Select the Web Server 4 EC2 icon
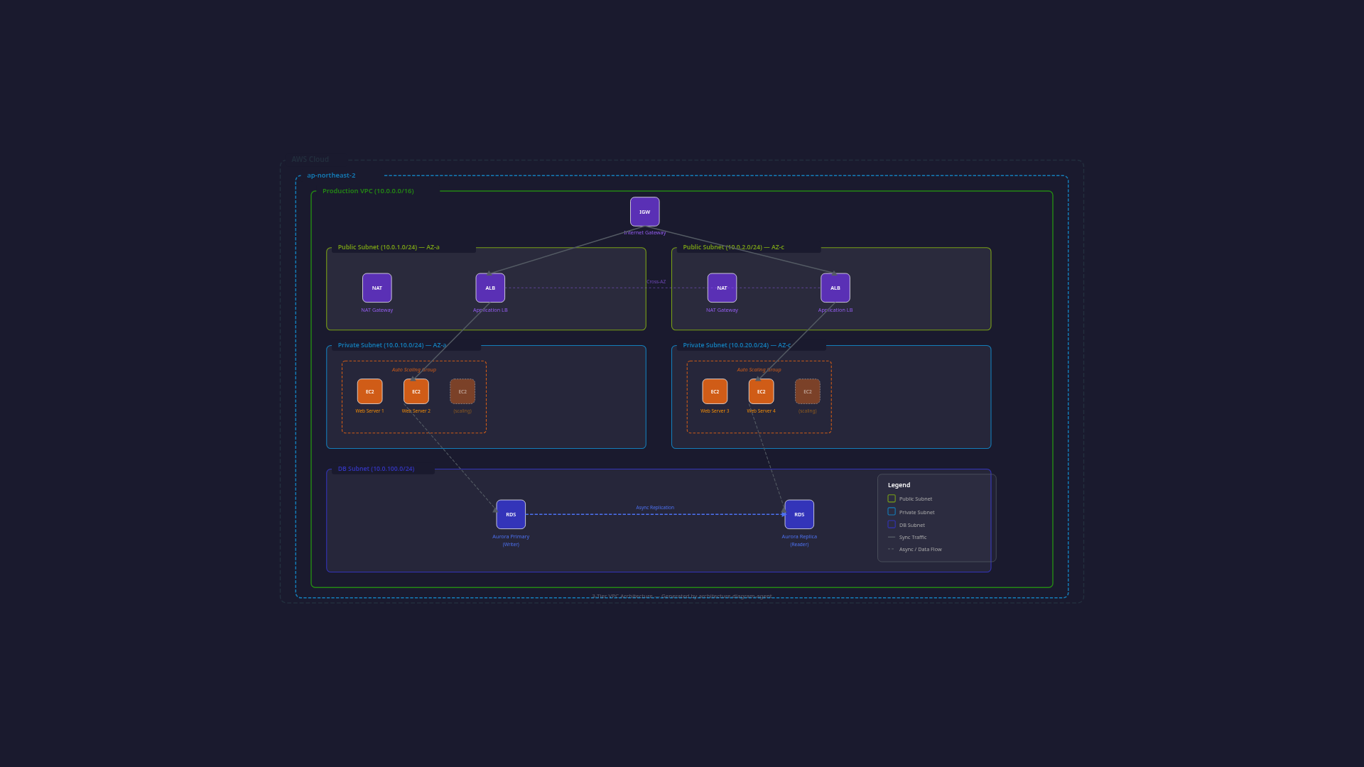This screenshot has height=767, width=1364. click(761, 391)
